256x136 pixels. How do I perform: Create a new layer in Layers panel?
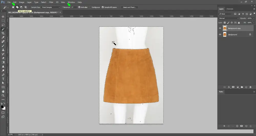246,87
